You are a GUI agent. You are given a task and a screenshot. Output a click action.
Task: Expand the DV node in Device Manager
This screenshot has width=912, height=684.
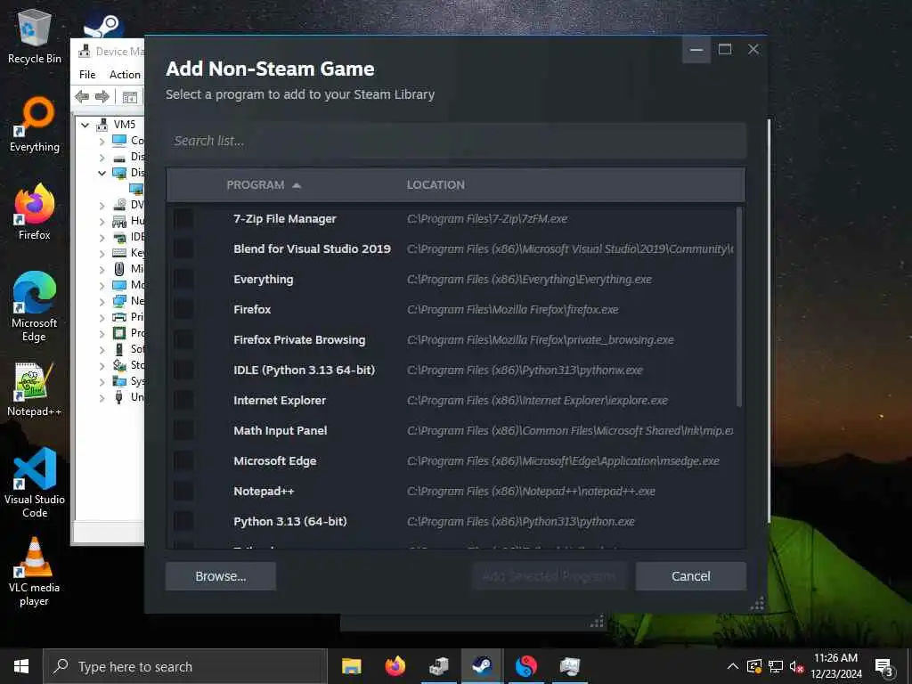tap(102, 206)
